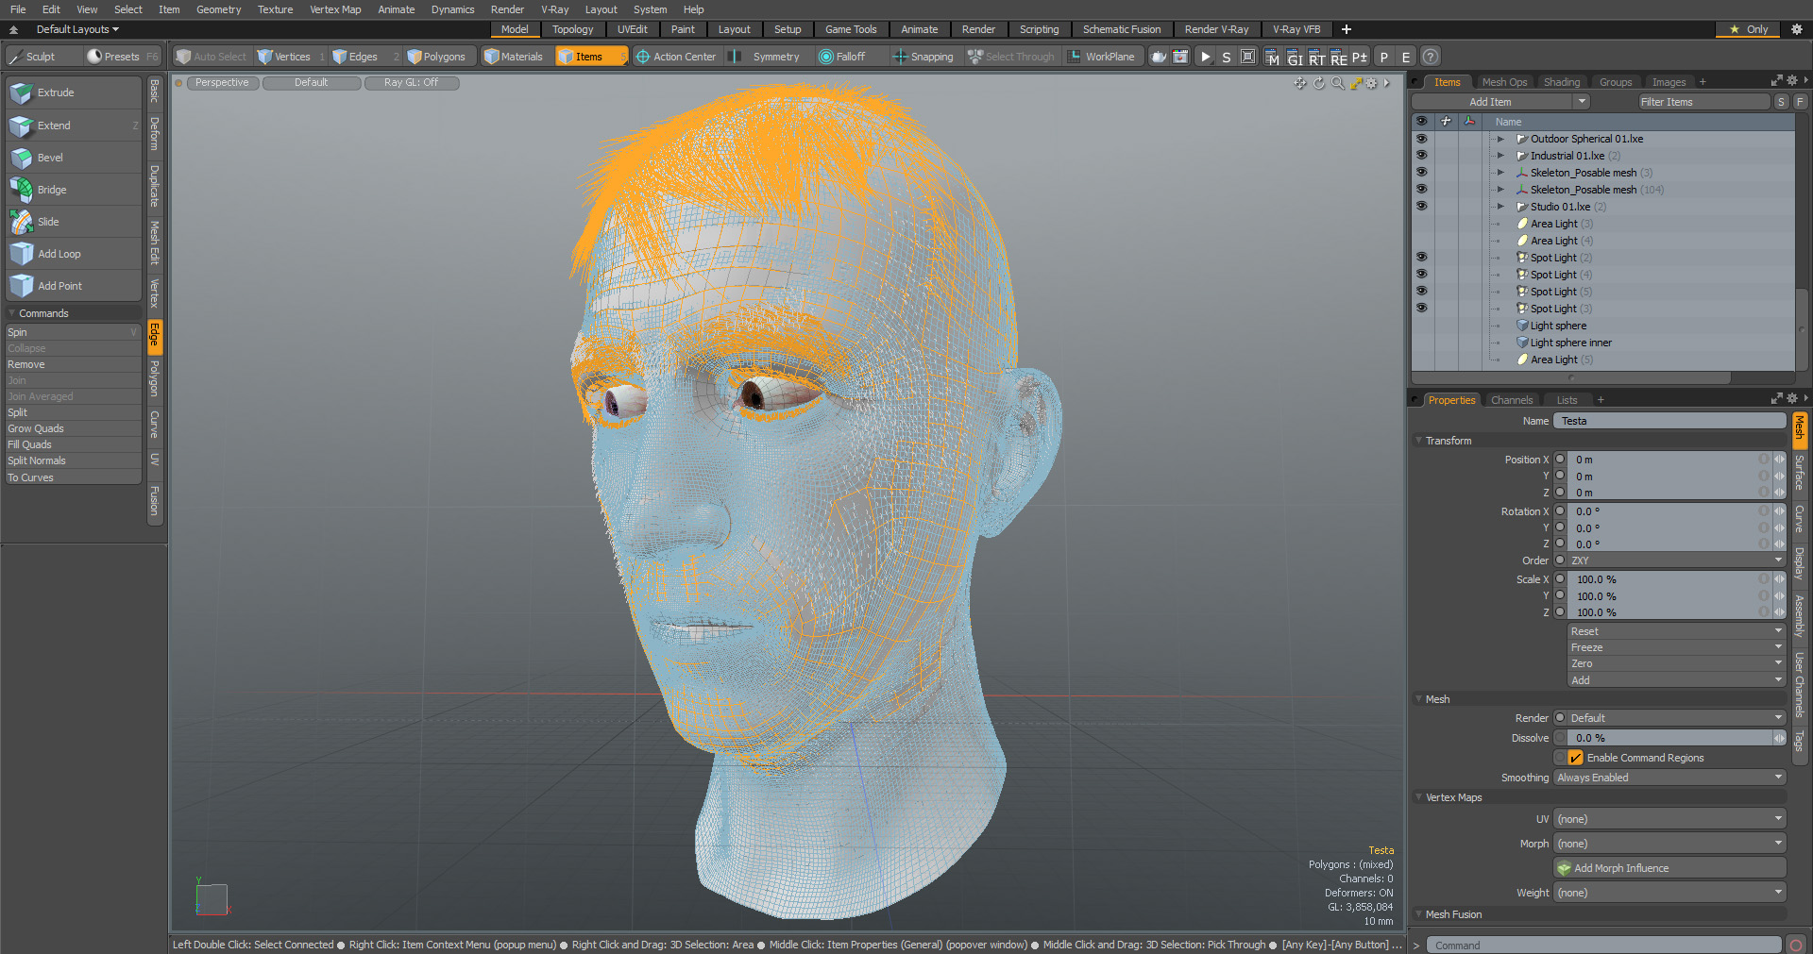The width and height of the screenshot is (1813, 954).
Task: Select the Add Point tool
Action: click(74, 286)
